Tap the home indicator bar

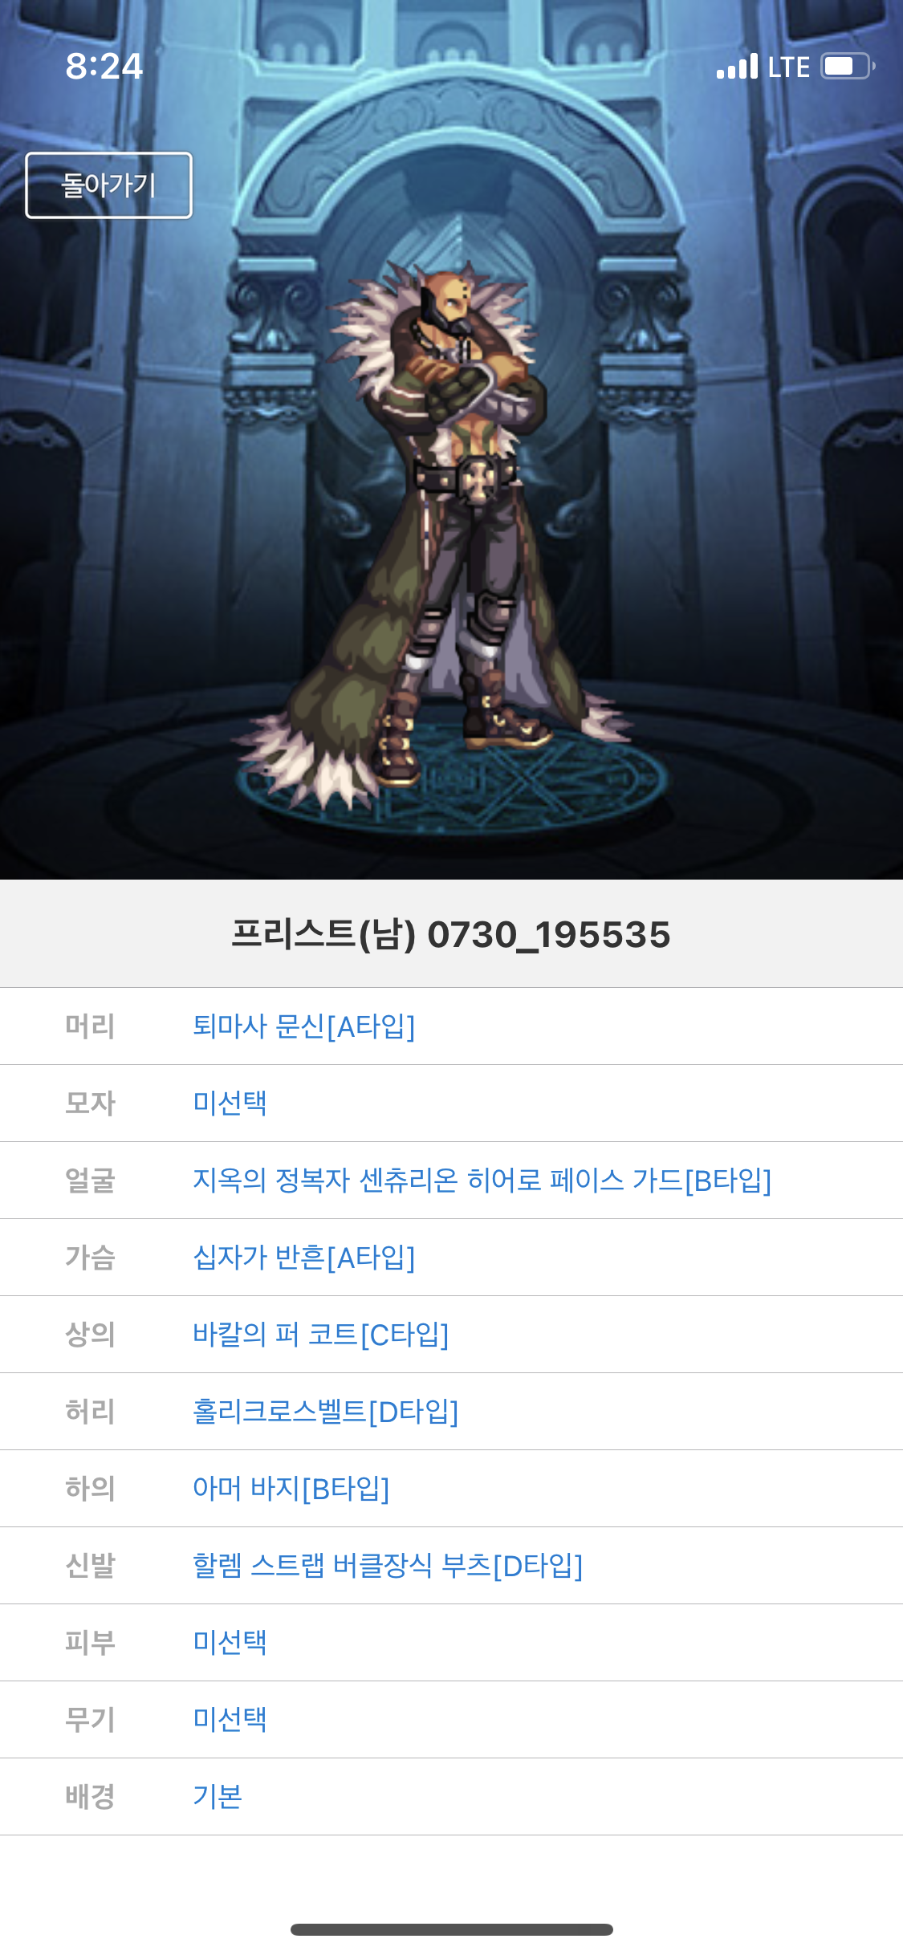(x=451, y=1929)
